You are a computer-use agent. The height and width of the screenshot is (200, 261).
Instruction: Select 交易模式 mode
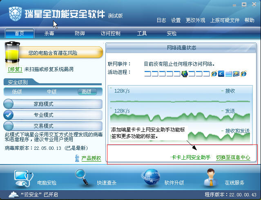point(53,126)
